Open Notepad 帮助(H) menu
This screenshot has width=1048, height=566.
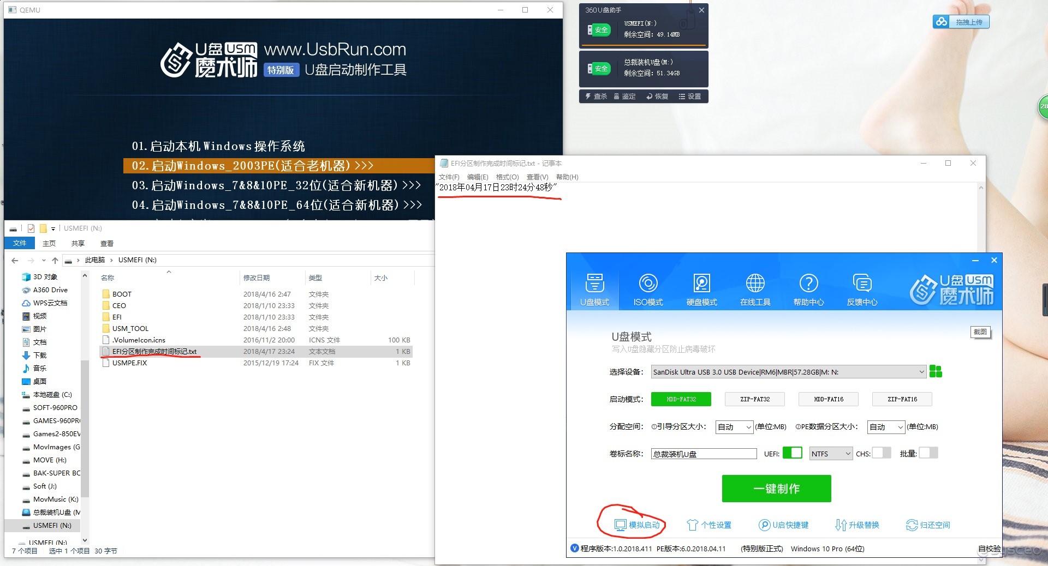tap(567, 177)
